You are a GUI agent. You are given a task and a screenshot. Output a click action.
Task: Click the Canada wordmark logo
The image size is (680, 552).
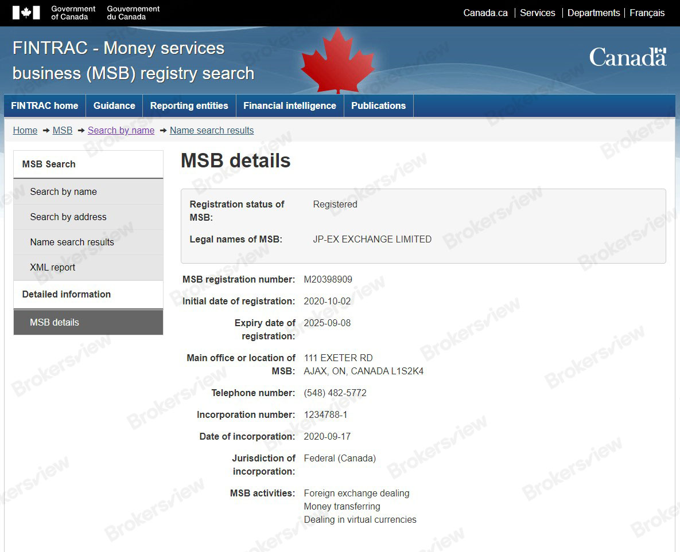[x=627, y=57]
